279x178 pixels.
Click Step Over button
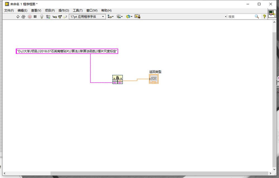pos(60,17)
